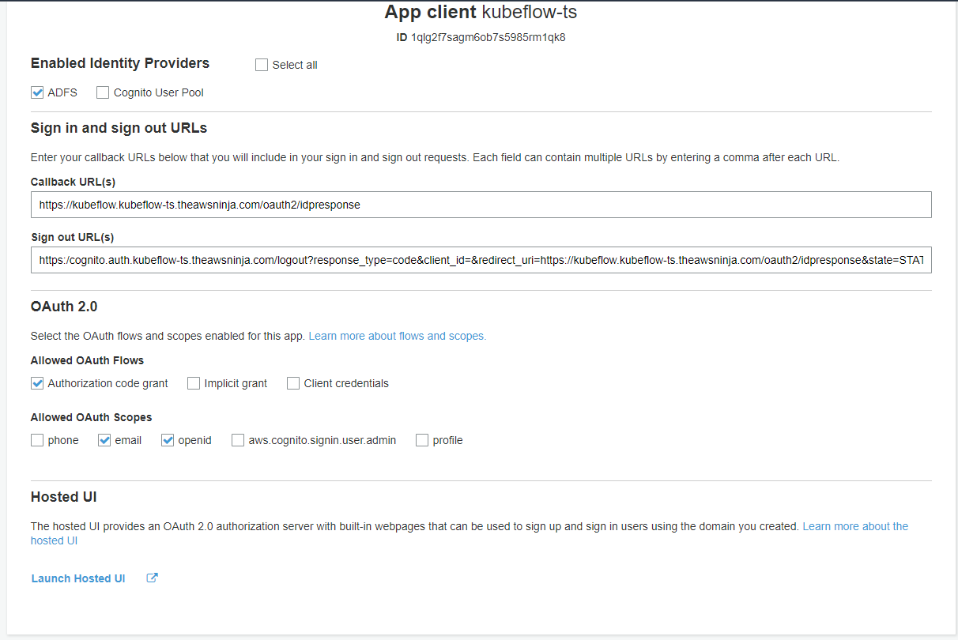Enable the Cognito User Pool identity provider

pyautogui.click(x=102, y=92)
